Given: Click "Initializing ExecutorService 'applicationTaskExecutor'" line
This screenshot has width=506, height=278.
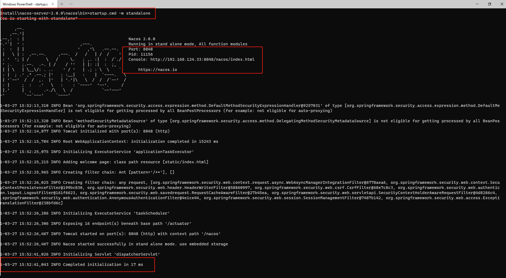Looking at the screenshot, I should [97, 152].
